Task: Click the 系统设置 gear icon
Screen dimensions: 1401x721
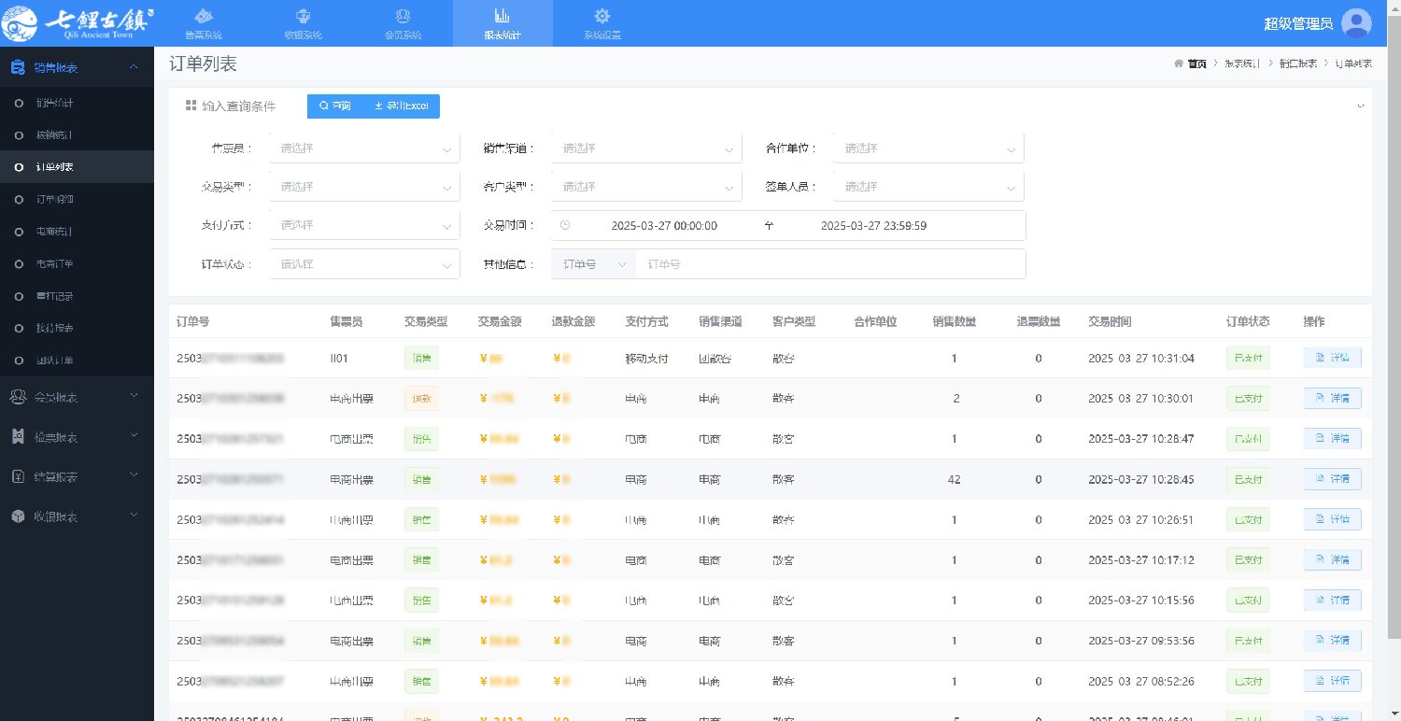Action: tap(602, 17)
